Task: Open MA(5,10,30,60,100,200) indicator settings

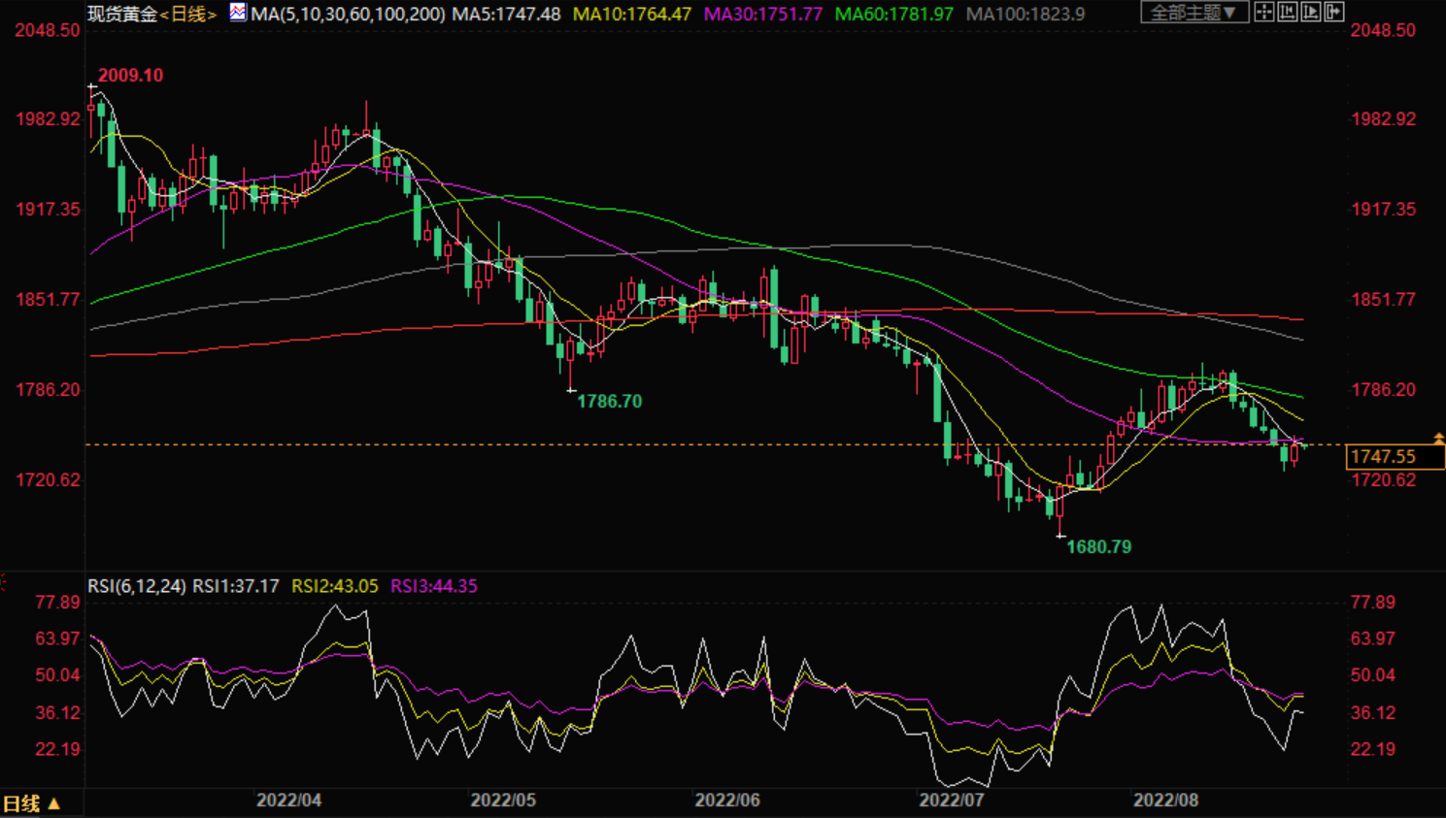Action: tap(348, 14)
